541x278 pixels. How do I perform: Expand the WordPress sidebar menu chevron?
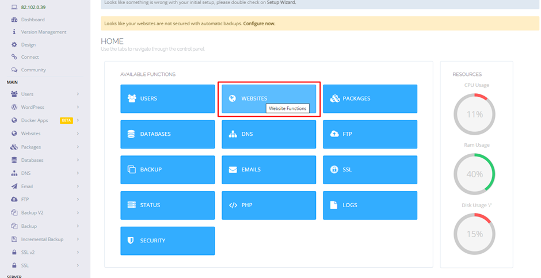(78, 107)
